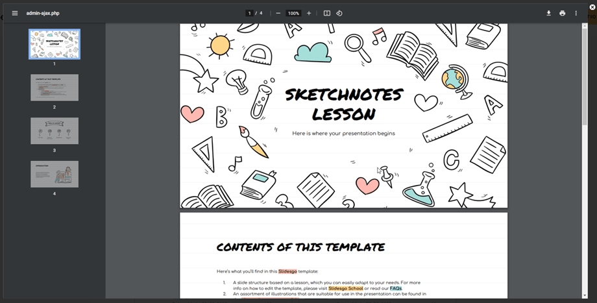This screenshot has height=303, width=597.
Task: Click the Sketchnotes Lesson title on slide
Action: 344,104
